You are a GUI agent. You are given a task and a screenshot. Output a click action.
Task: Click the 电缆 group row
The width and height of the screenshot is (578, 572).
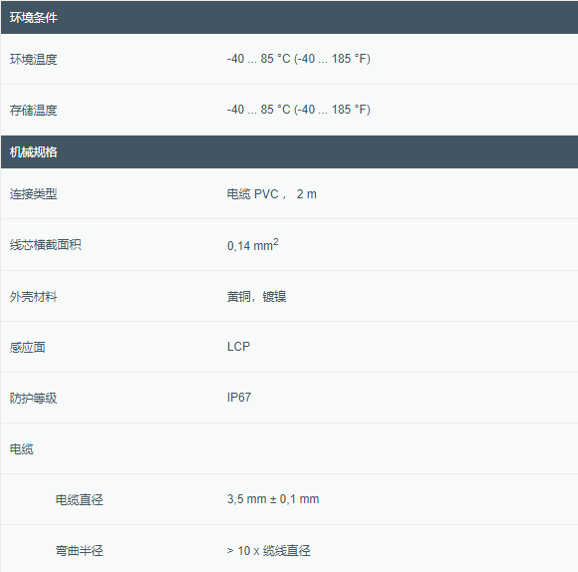[289, 448]
